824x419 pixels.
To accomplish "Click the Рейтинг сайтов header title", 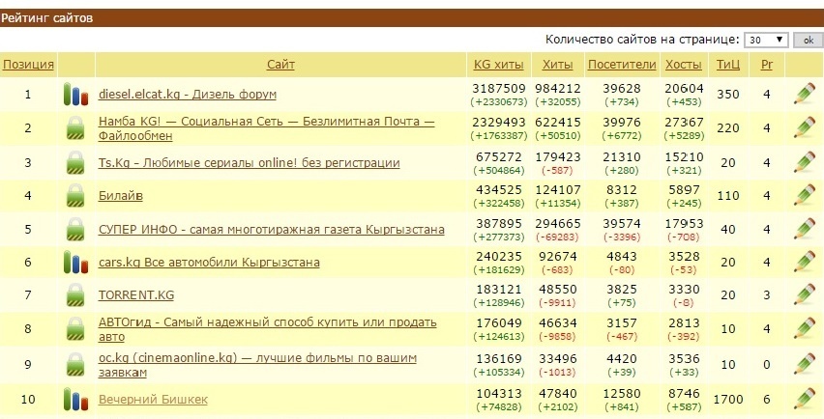I will 46,17.
